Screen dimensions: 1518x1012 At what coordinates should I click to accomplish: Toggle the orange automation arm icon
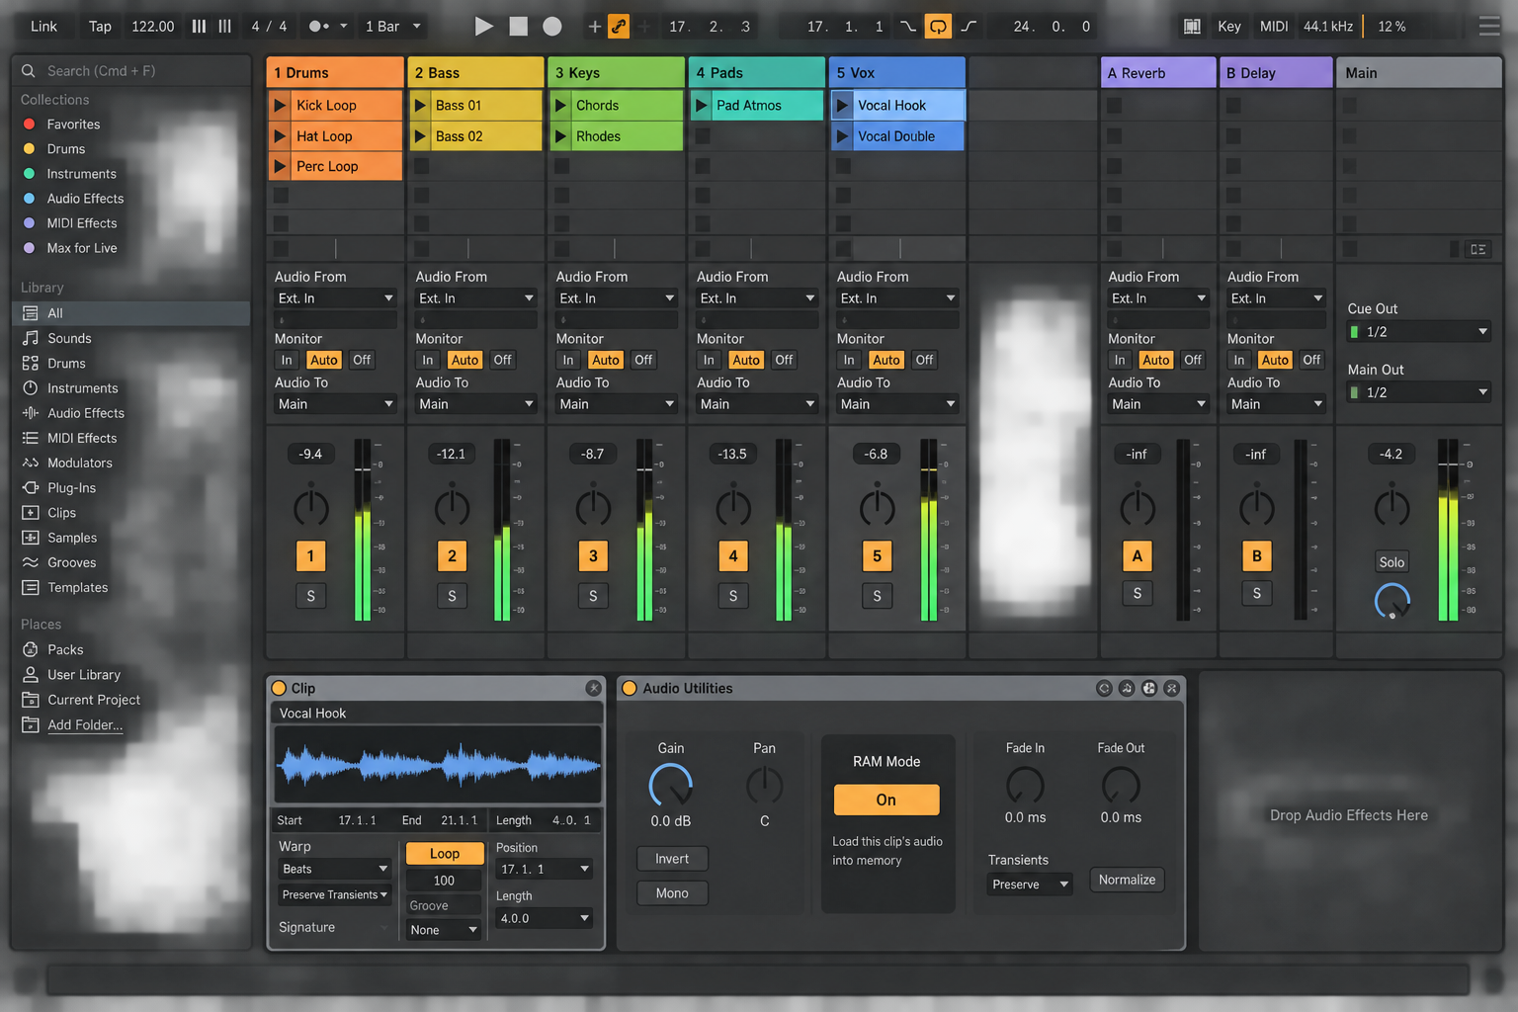[619, 27]
